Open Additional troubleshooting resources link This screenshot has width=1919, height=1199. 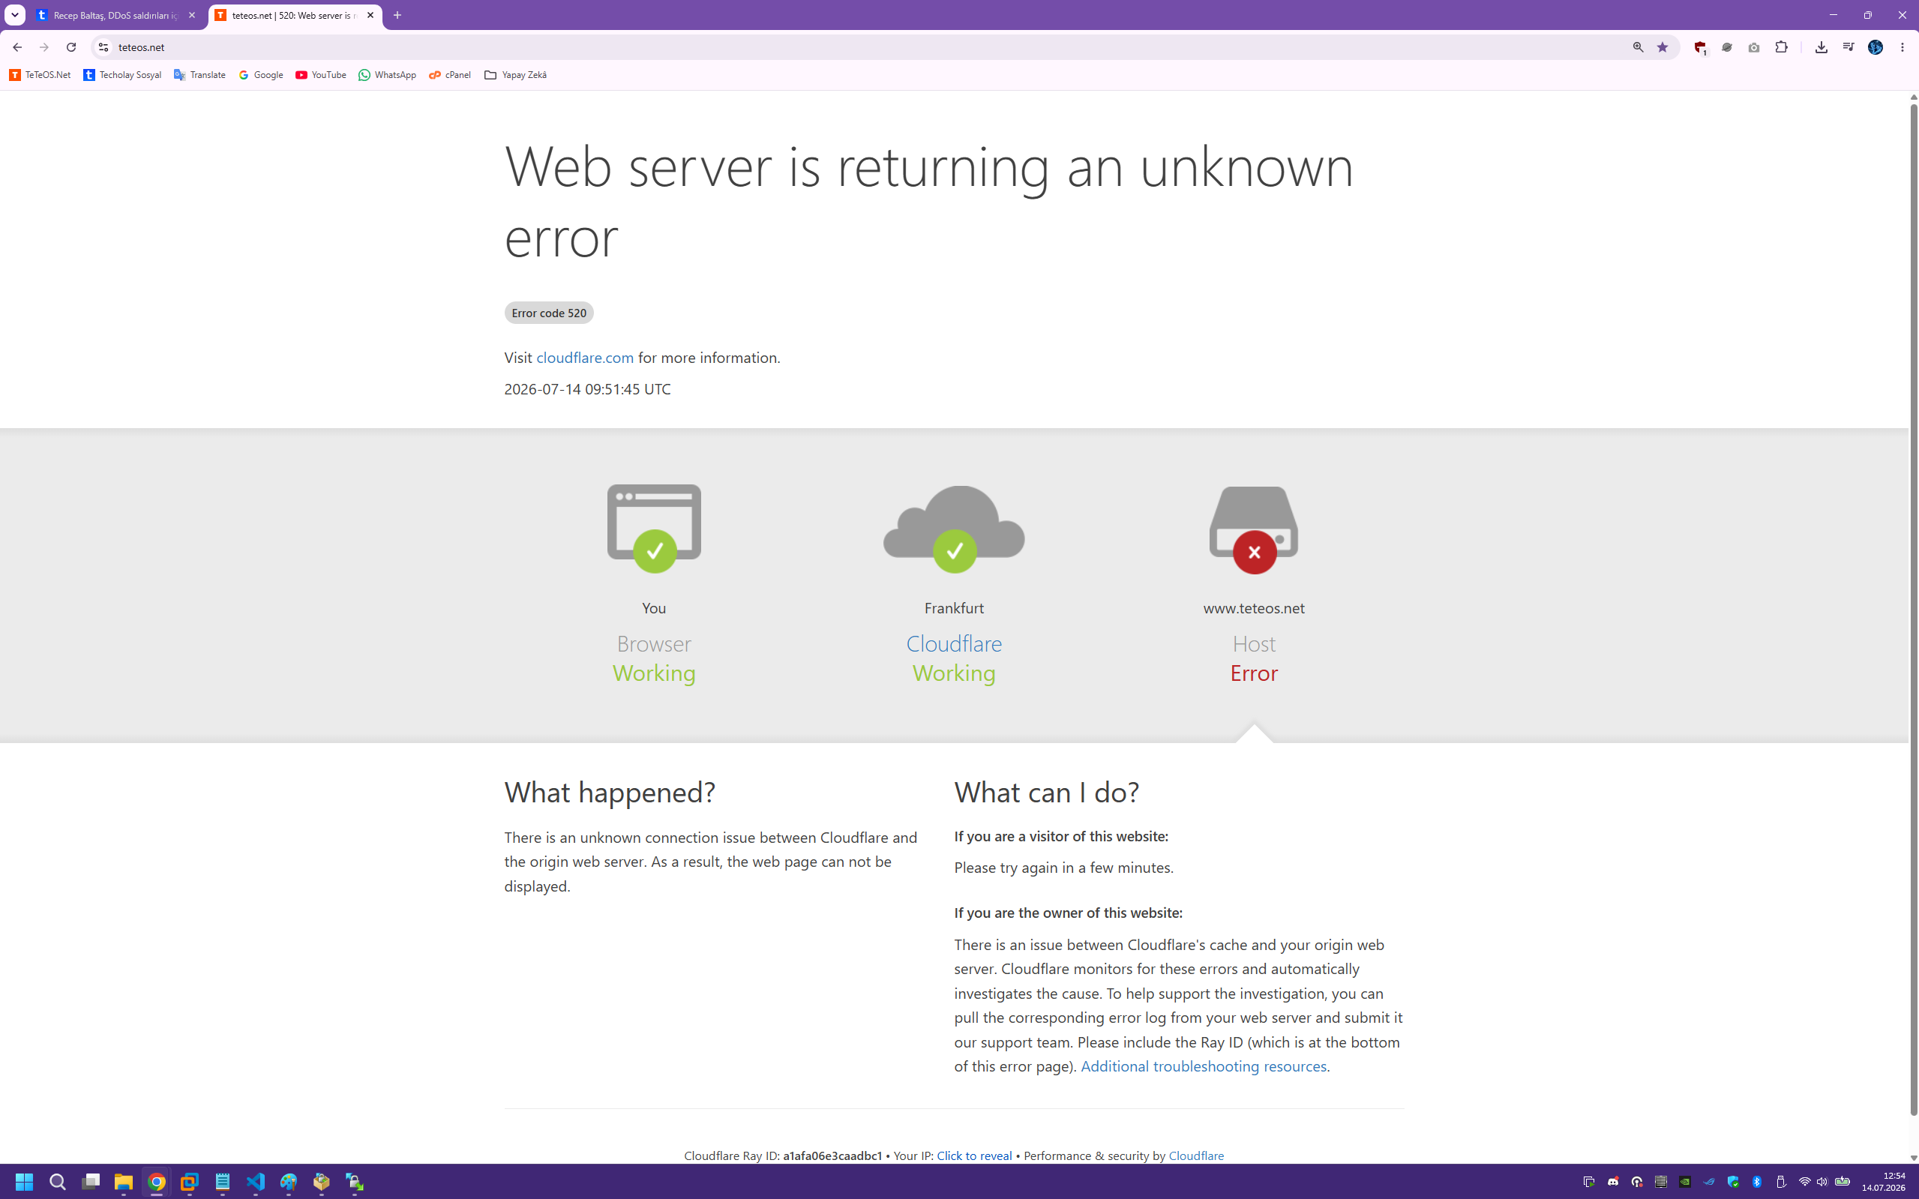[1204, 1066]
